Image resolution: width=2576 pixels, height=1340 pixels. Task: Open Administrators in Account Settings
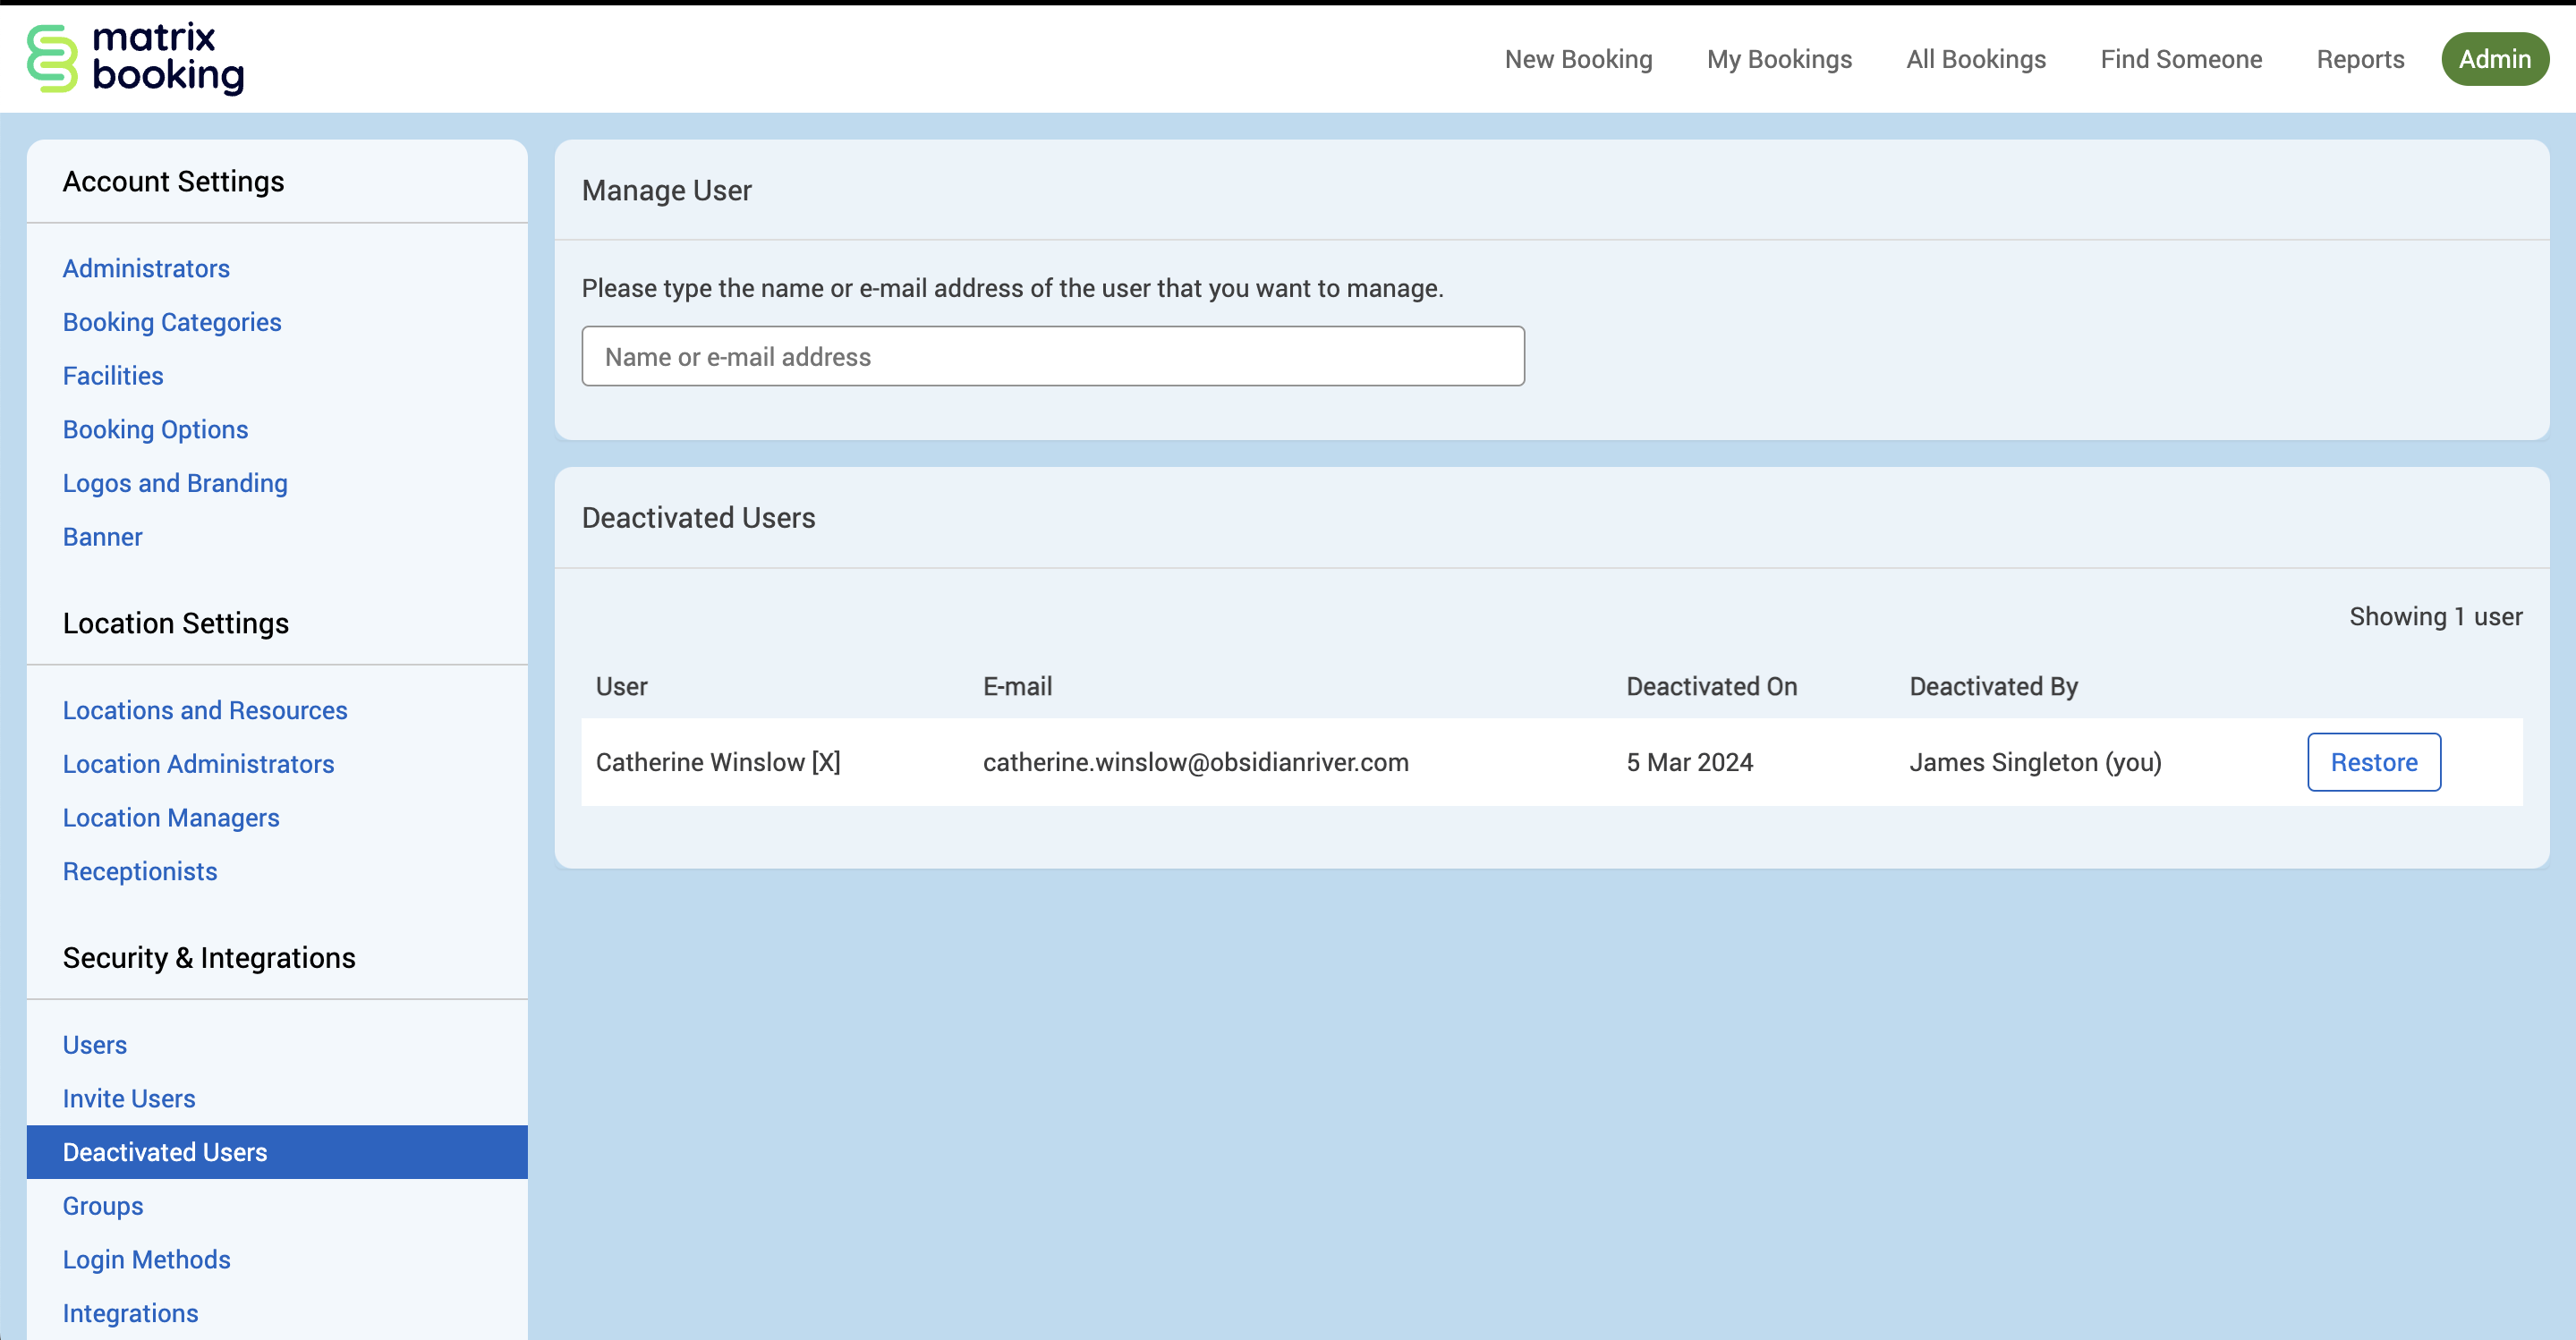point(146,268)
